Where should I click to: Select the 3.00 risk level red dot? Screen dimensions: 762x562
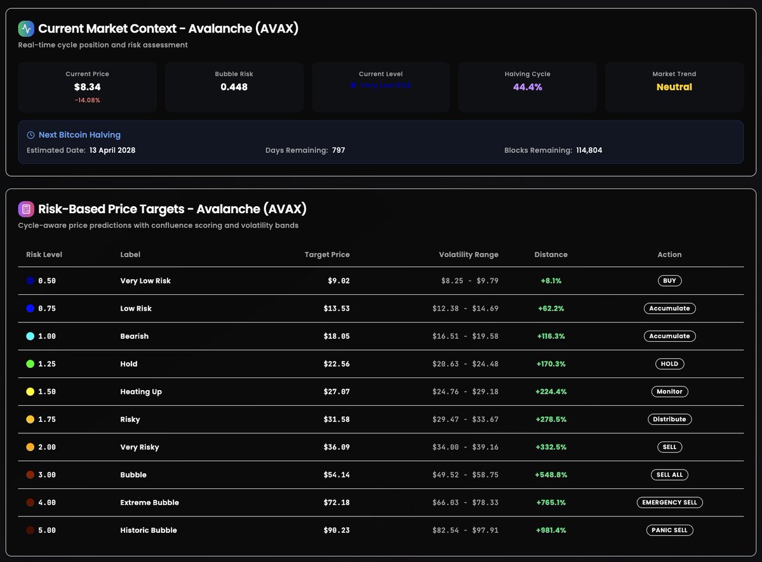[30, 475]
